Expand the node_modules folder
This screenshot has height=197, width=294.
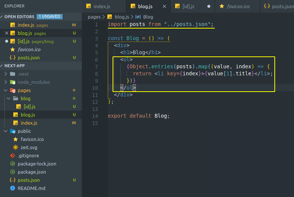click(x=6, y=82)
